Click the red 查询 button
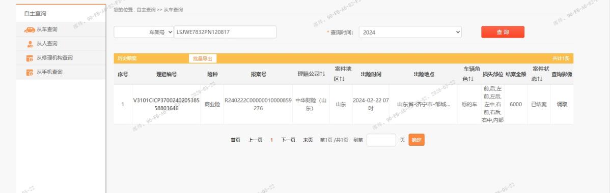This screenshot has width=611, height=193. (503, 32)
